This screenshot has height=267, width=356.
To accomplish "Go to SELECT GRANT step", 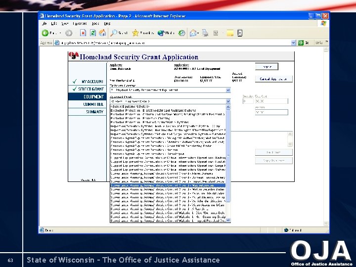I will tap(88, 89).
